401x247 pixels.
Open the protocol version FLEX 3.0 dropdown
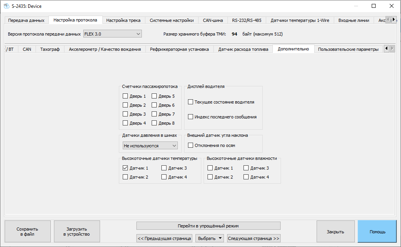click(112, 34)
